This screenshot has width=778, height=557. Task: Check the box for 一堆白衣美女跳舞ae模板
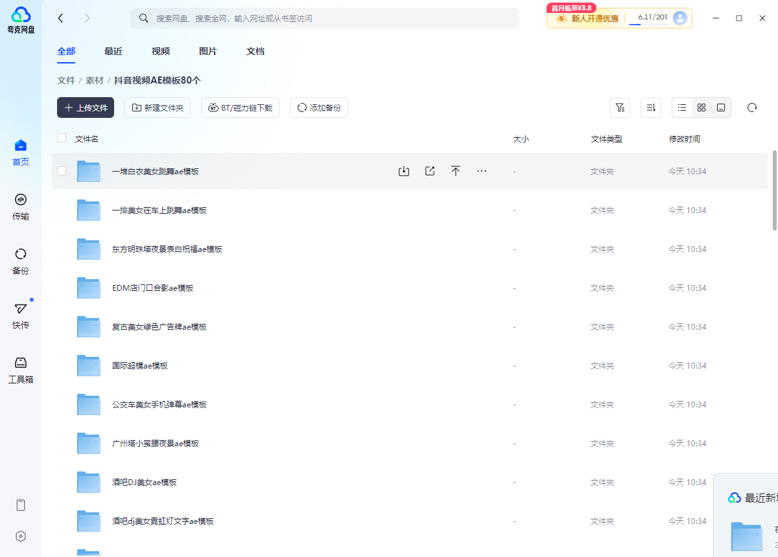point(62,171)
